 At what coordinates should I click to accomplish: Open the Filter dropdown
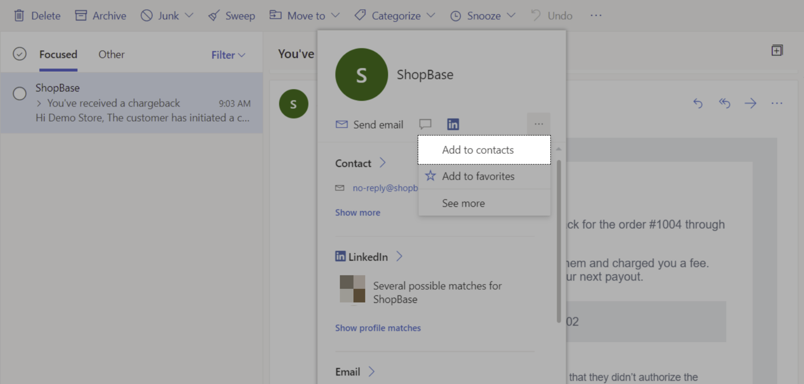(228, 55)
